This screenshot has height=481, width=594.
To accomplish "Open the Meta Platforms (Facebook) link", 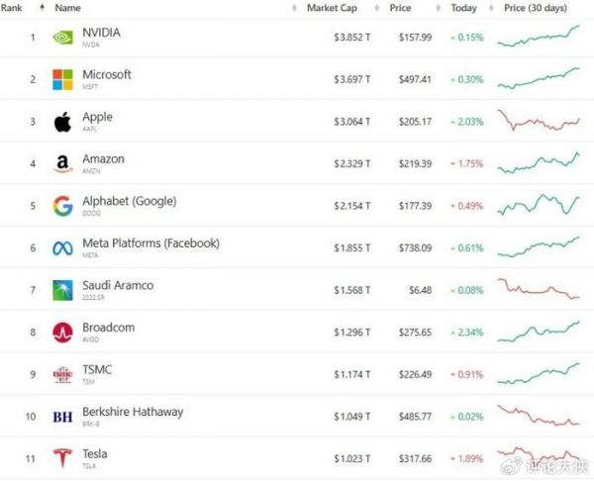I will (150, 242).
